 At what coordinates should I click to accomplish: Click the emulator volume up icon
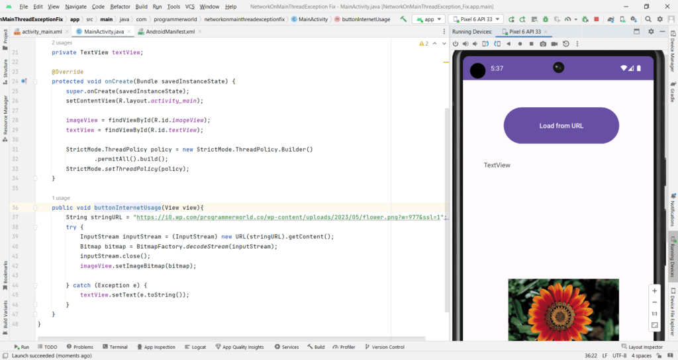465,44
